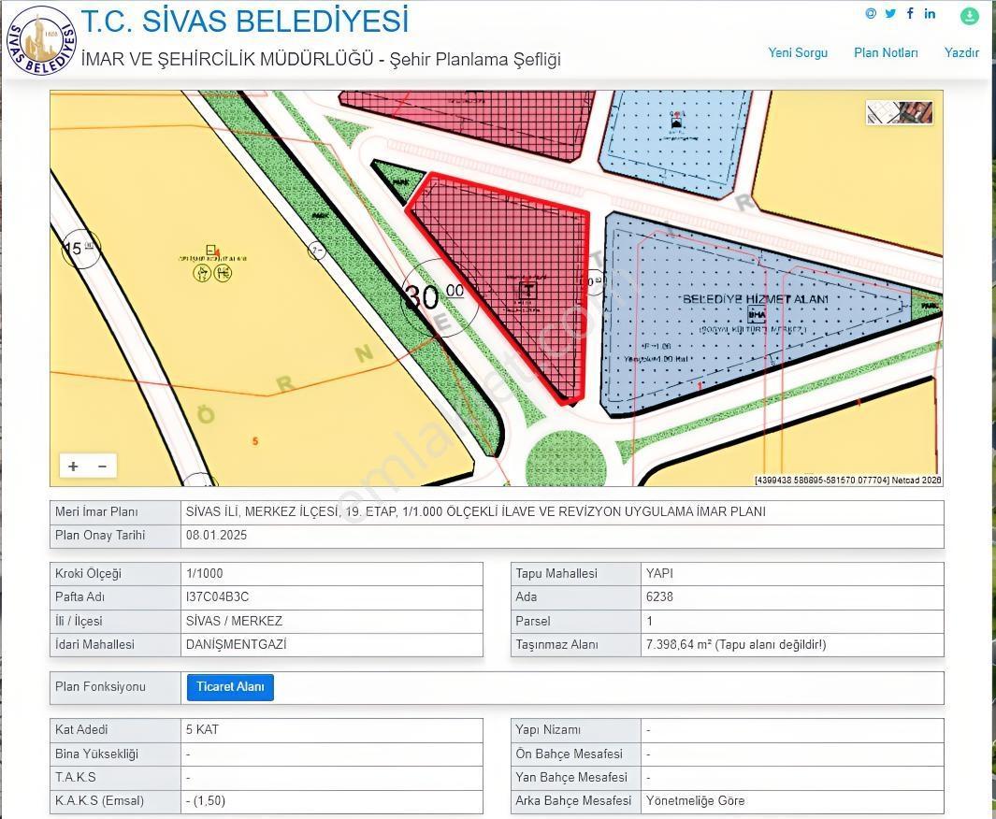This screenshot has height=819, width=996.
Task: Share the page via Twitter icon
Action: tap(890, 13)
